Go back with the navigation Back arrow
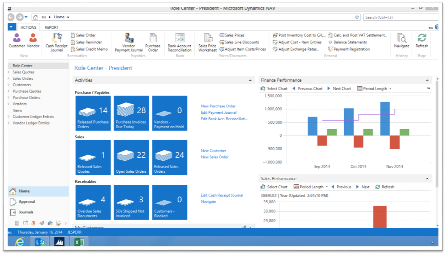 pos(11,17)
